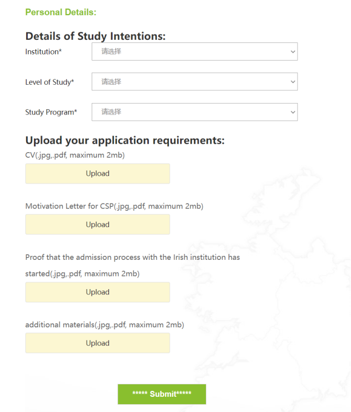351x412 pixels.
Task: Submit the application form
Action: (161, 394)
